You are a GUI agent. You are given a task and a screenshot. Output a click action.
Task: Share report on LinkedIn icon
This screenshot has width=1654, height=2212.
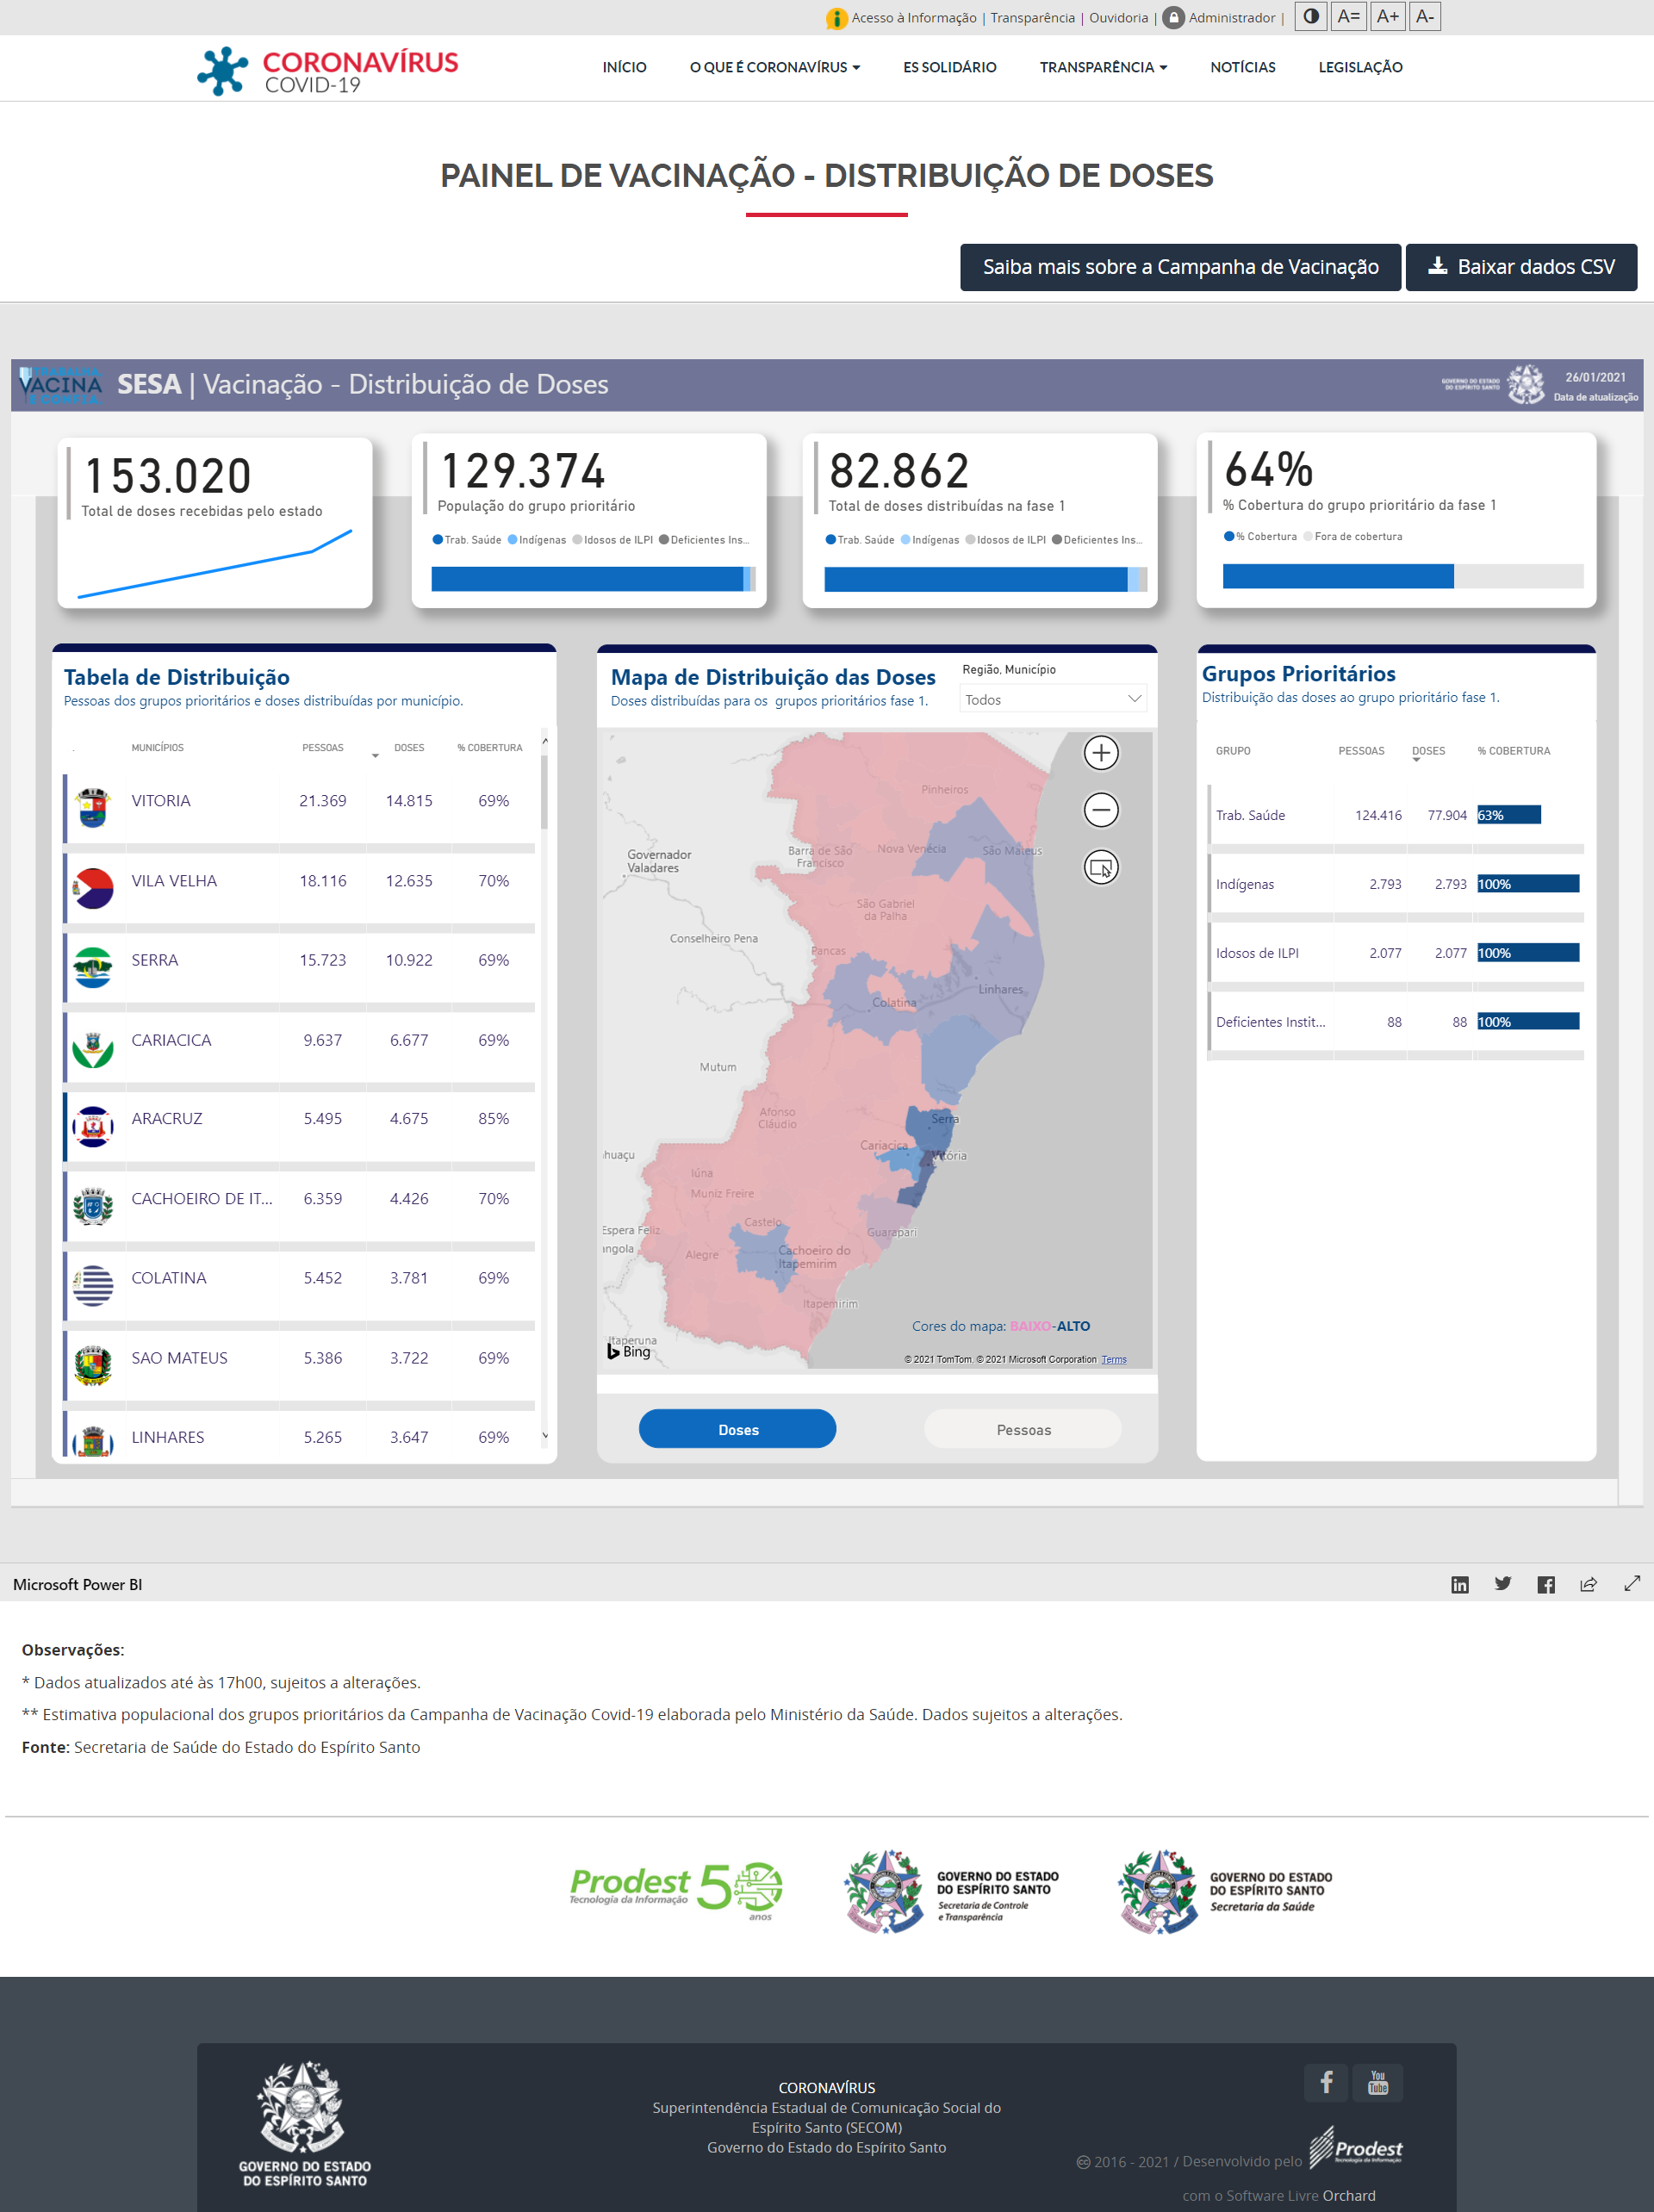point(1459,1585)
